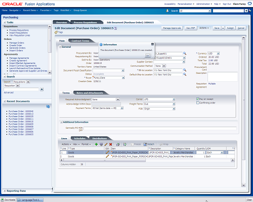This screenshot has width=253, height=202.
Task: Edit line 2 using its pencil icon
Action: (x=107, y=156)
